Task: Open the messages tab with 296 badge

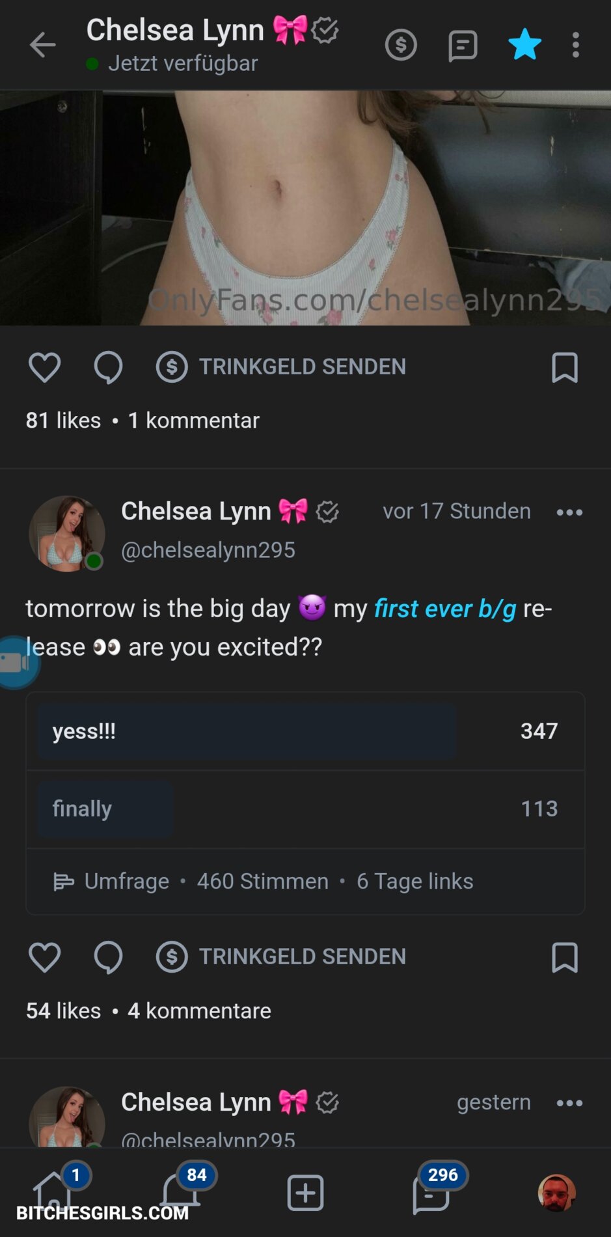Action: coord(431,1193)
